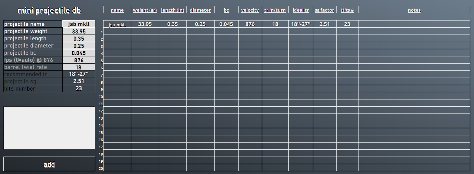Select the 0.25 diameter cell in table

[x=200, y=24]
